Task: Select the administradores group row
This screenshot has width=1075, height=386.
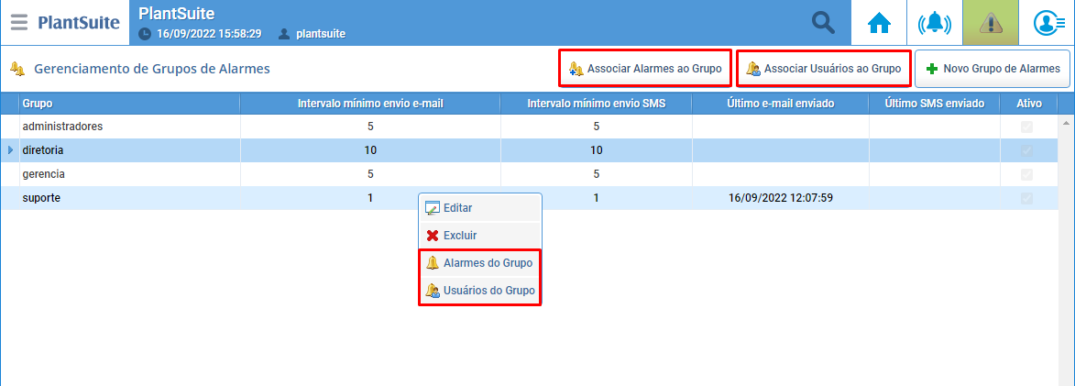Action: click(x=532, y=127)
